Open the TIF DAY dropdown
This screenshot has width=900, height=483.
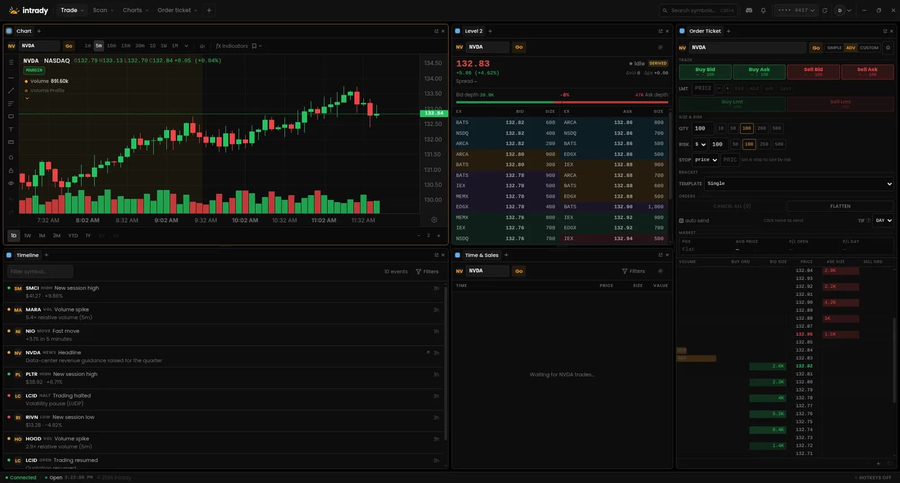[883, 221]
